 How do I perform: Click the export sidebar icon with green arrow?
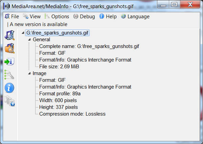tap(9, 62)
